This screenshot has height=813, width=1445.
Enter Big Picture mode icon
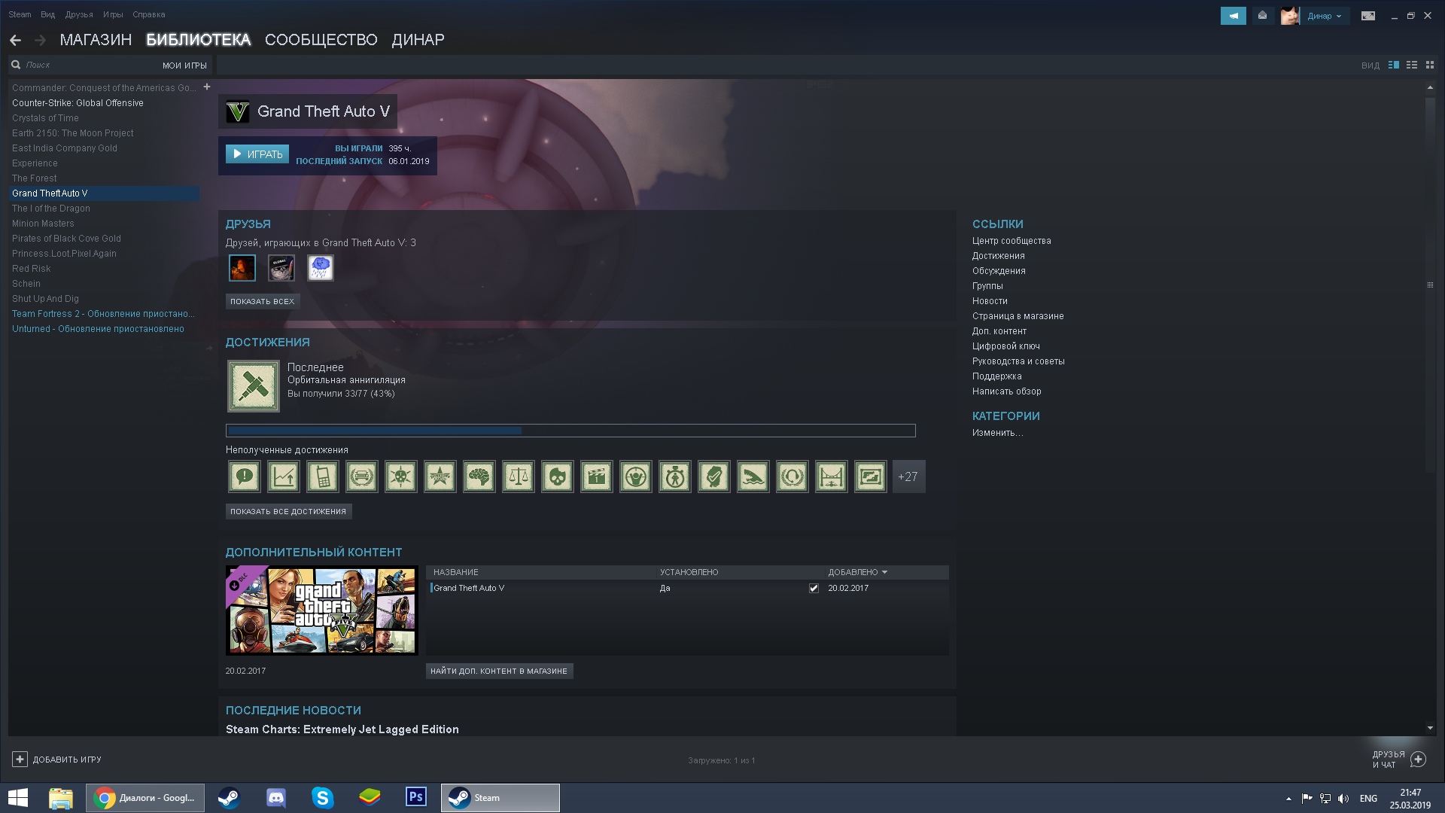pyautogui.click(x=1367, y=16)
